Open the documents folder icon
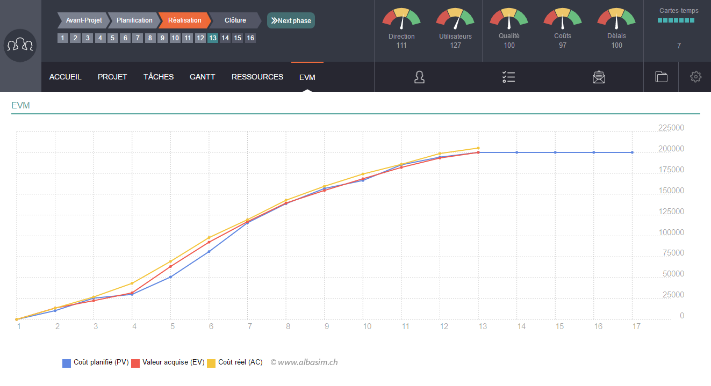This screenshot has height=386, width=711. point(661,77)
